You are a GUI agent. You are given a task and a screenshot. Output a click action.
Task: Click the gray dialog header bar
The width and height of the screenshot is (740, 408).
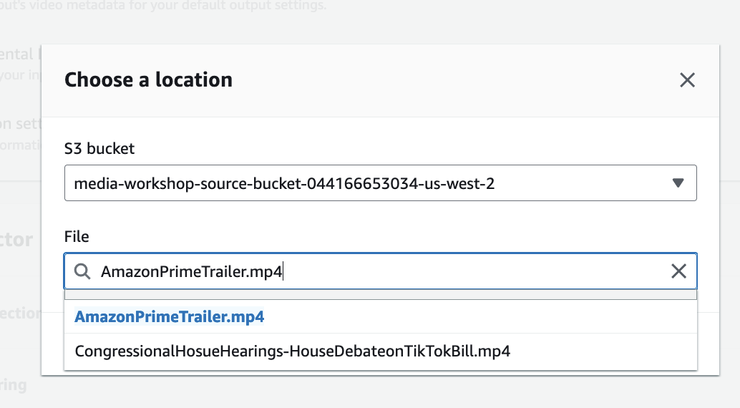[429, 80]
